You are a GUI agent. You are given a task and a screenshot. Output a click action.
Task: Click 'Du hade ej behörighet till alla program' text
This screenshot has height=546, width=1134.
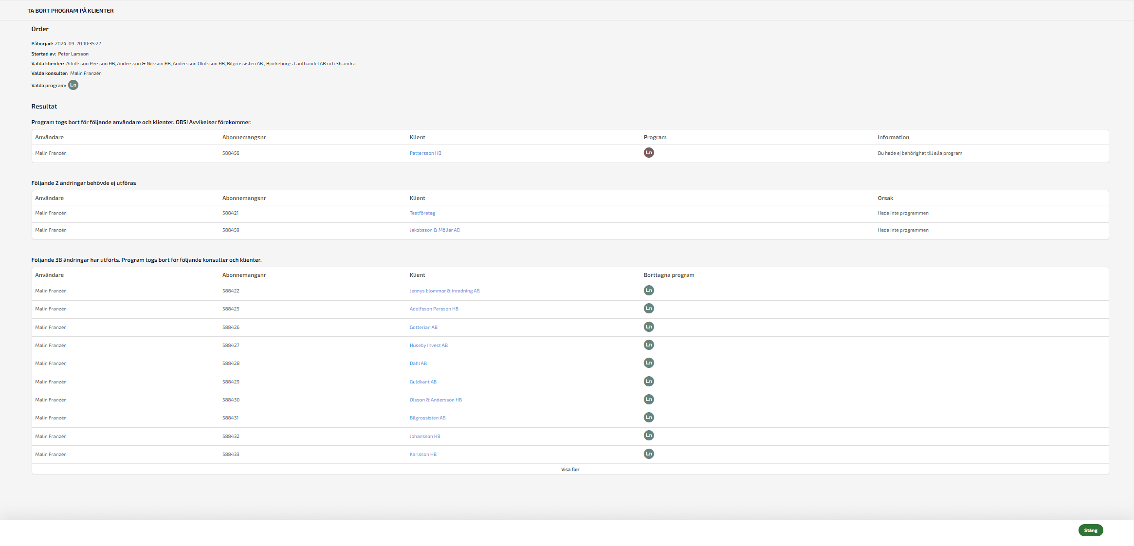tap(920, 153)
